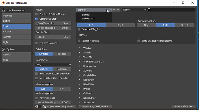The height and width of the screenshot is (110, 199).
Task: Click the Blender logo in title bar
Action: pos(3,3)
